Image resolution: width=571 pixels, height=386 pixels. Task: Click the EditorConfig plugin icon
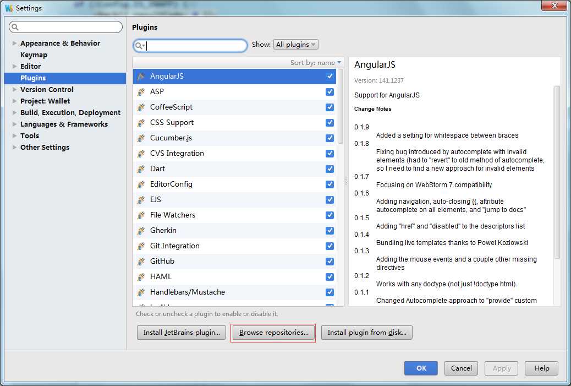pos(141,184)
